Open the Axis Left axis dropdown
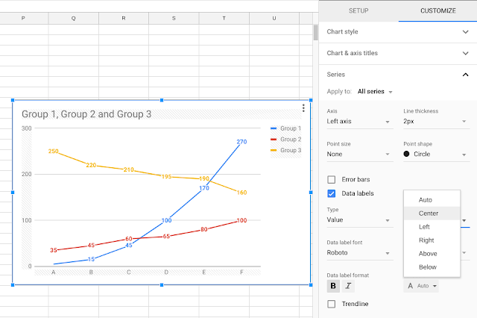This screenshot has width=477, height=318. (360, 121)
